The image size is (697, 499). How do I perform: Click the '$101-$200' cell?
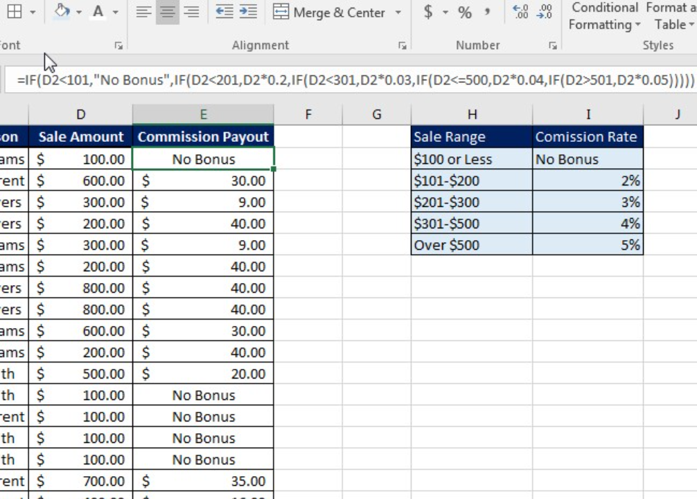[x=472, y=181]
